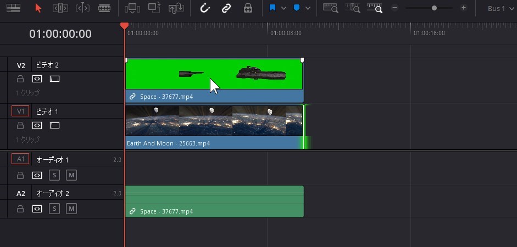Click the 01:00:16:00 ruler timecode
This screenshot has width=517, height=247.
tap(429, 33)
